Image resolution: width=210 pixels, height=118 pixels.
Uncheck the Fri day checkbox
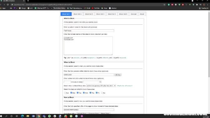tap(97, 93)
